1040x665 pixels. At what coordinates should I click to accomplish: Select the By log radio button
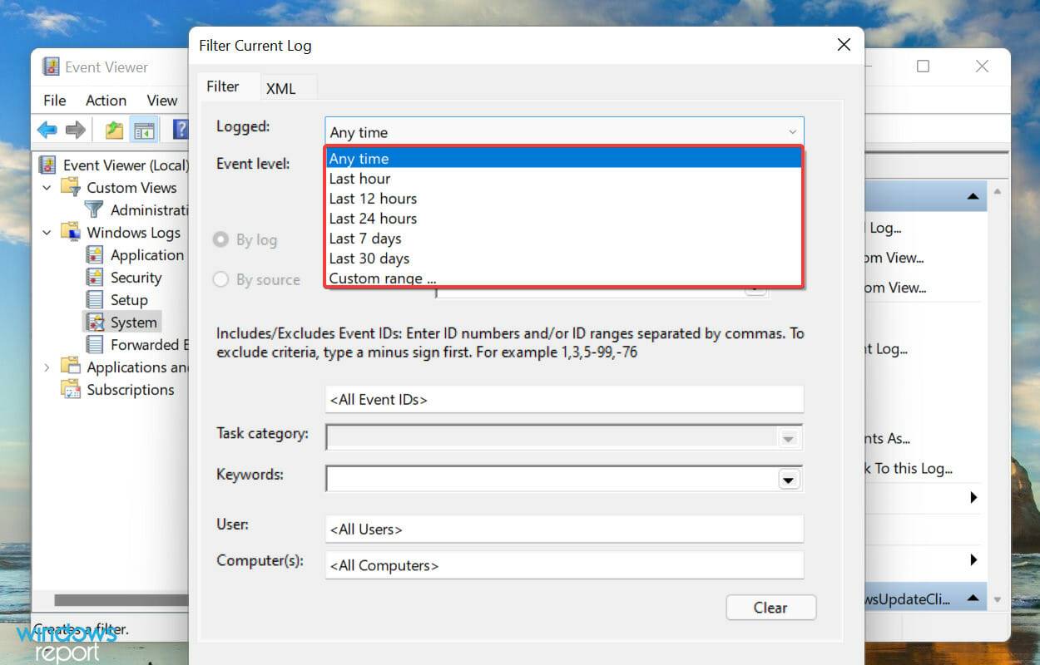pos(220,239)
